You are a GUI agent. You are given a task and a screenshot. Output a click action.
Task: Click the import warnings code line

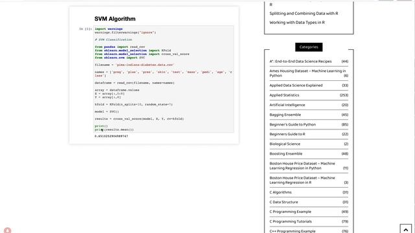108,28
